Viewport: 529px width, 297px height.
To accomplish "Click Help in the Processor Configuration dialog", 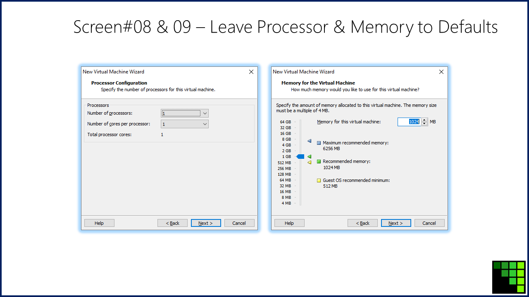I will point(99,223).
